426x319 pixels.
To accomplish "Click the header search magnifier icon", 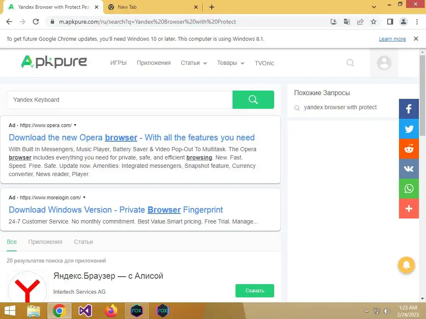I will pos(350,63).
